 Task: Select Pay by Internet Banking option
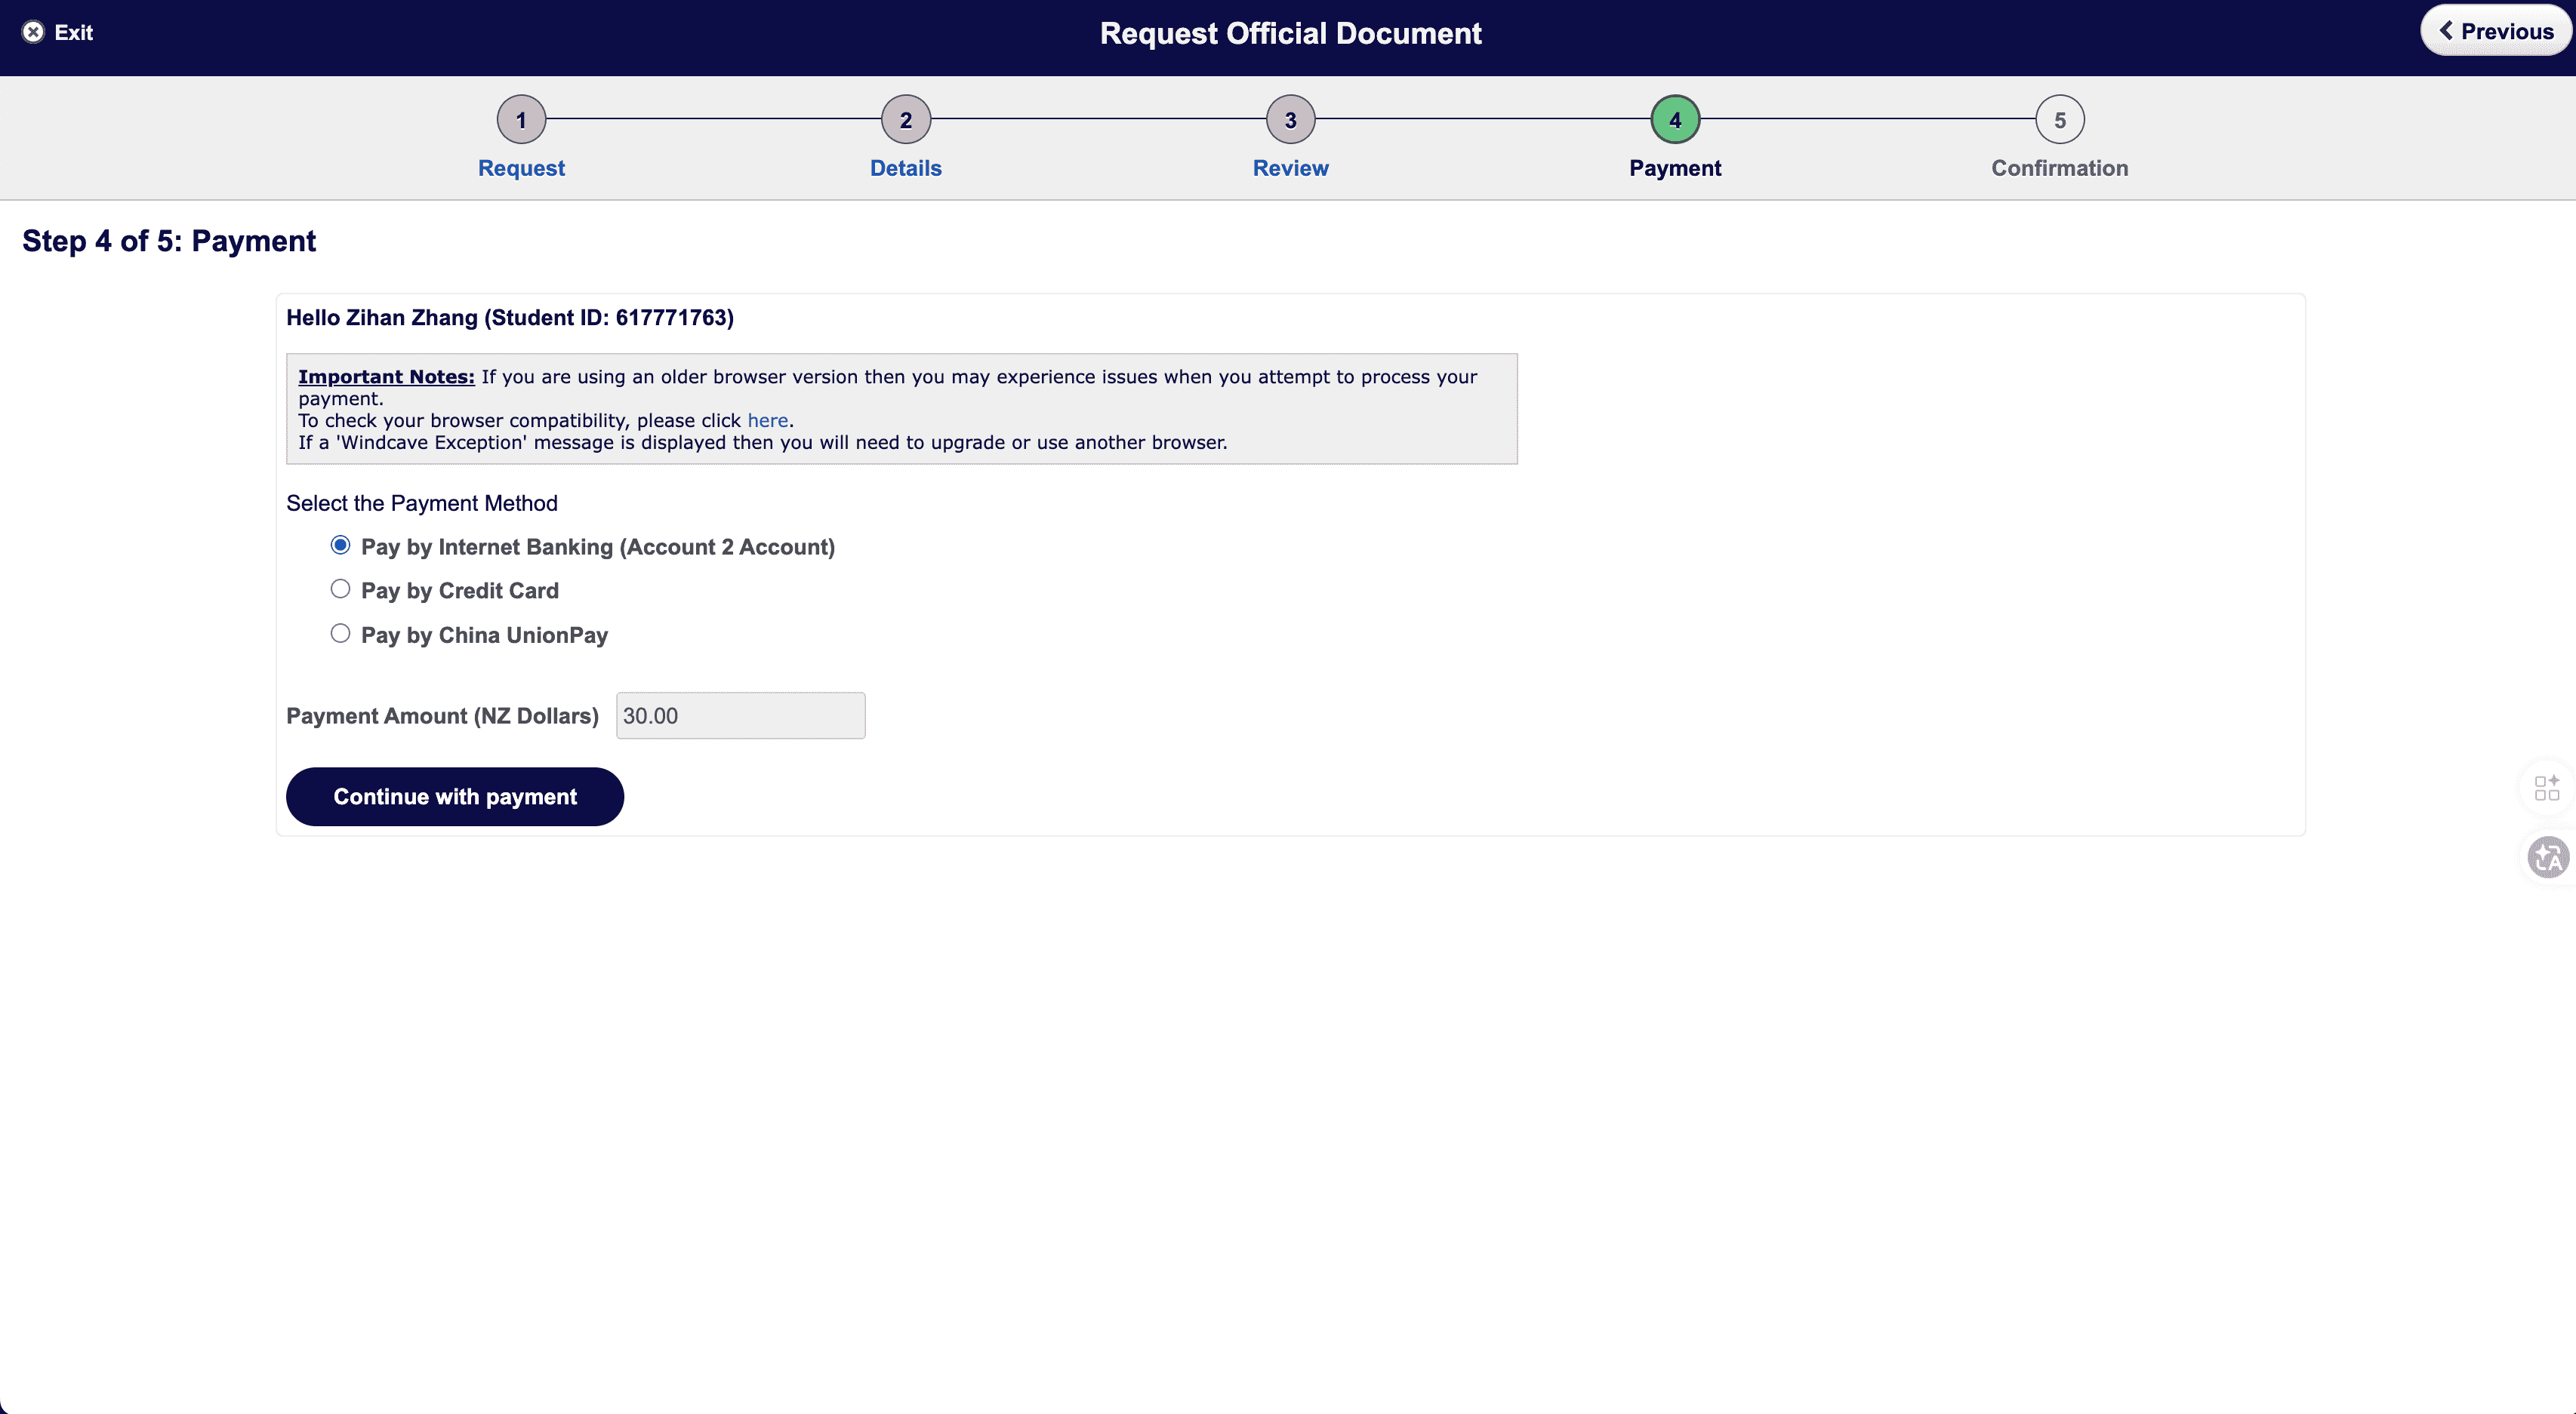(340, 545)
